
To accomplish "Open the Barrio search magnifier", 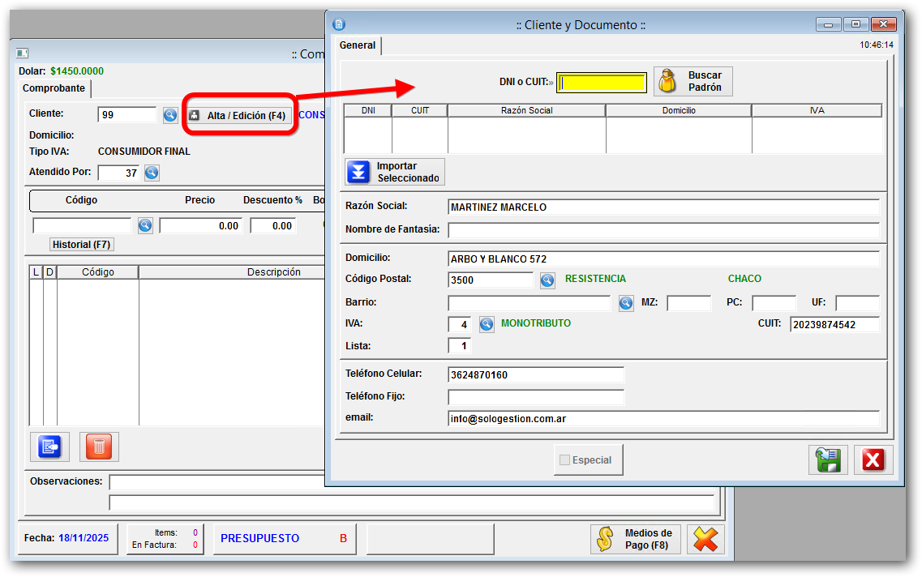I will click(626, 303).
